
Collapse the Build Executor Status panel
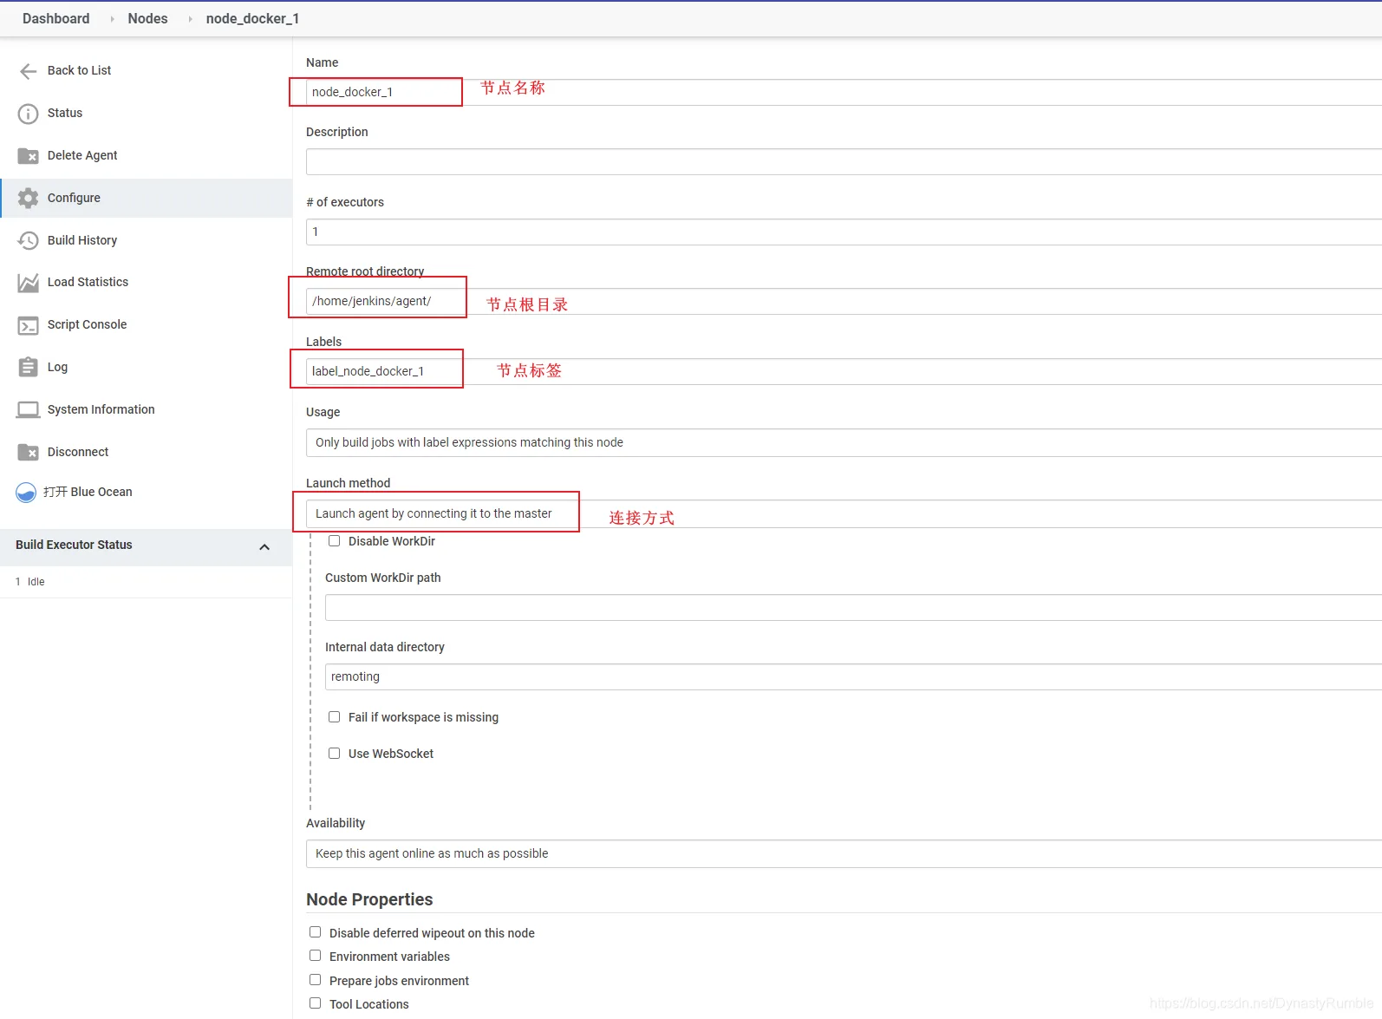click(264, 546)
